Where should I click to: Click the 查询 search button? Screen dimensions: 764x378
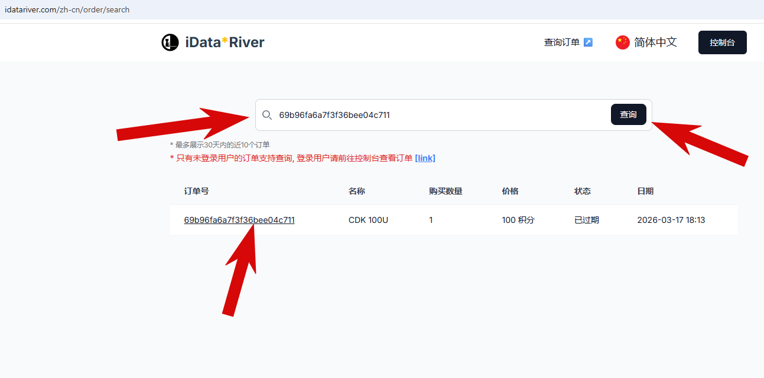click(x=628, y=114)
